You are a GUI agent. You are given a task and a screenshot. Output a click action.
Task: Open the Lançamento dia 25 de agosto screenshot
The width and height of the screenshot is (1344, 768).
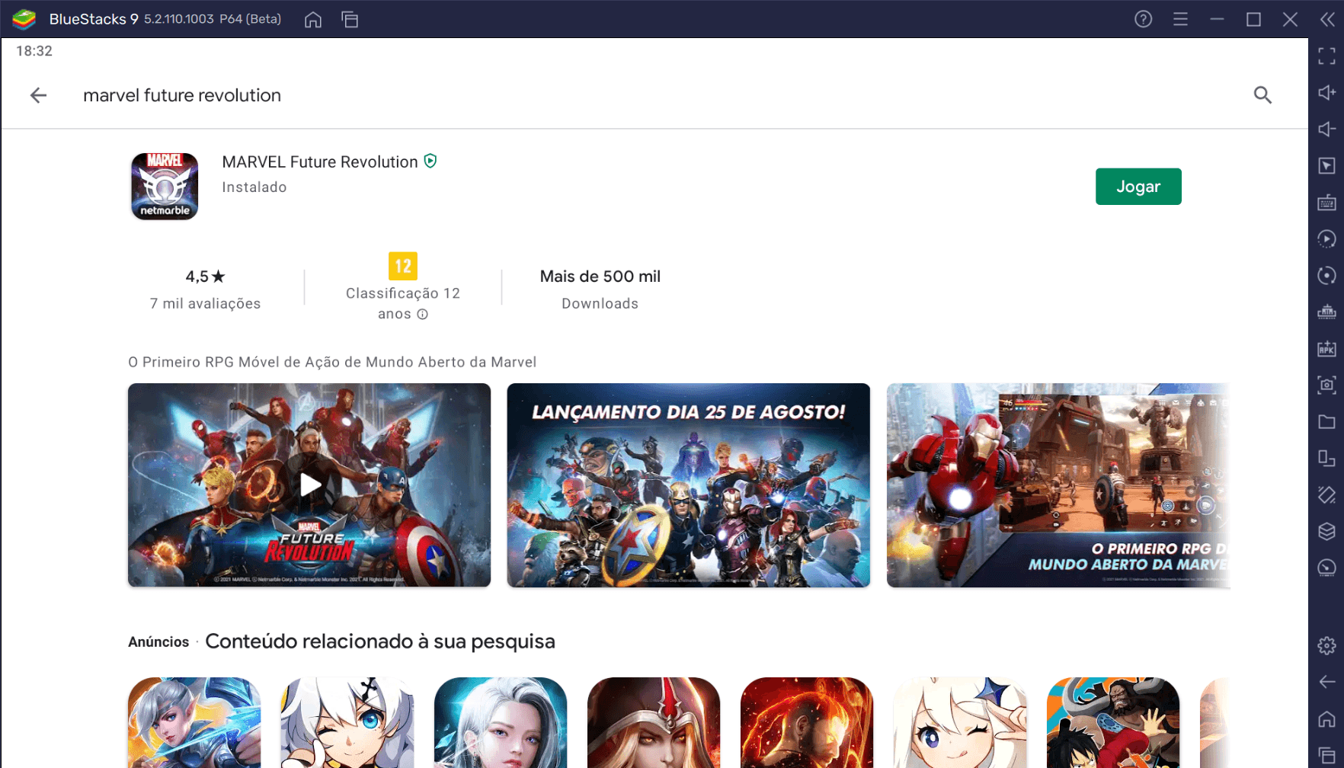click(689, 485)
